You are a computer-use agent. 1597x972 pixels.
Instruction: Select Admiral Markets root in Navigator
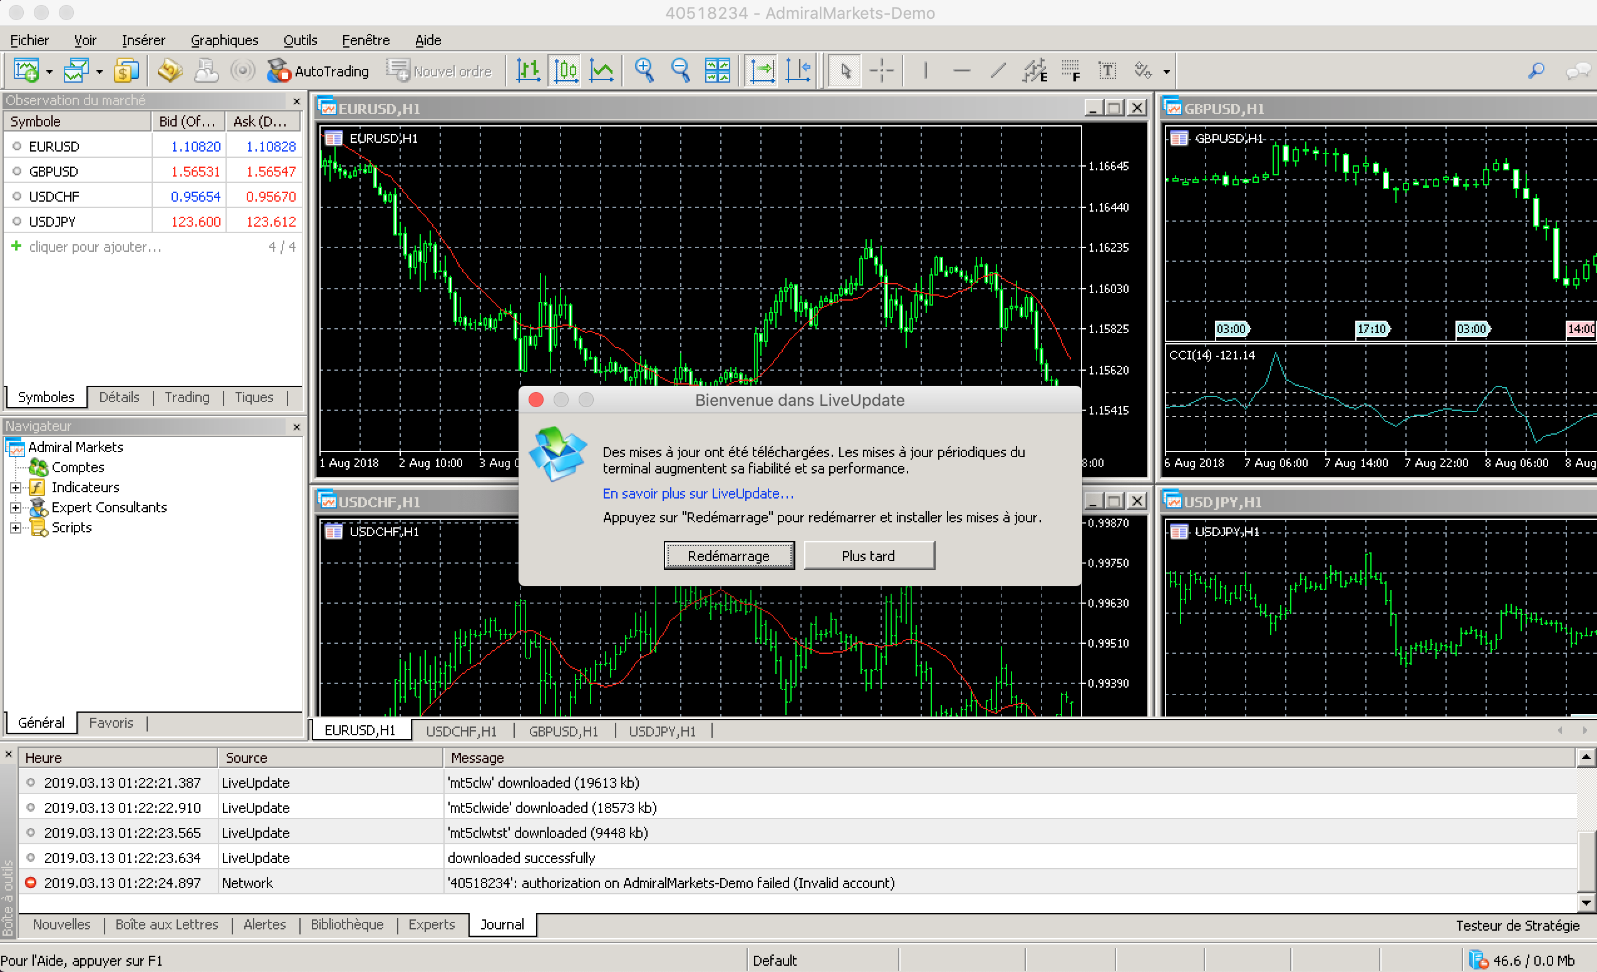(x=75, y=447)
